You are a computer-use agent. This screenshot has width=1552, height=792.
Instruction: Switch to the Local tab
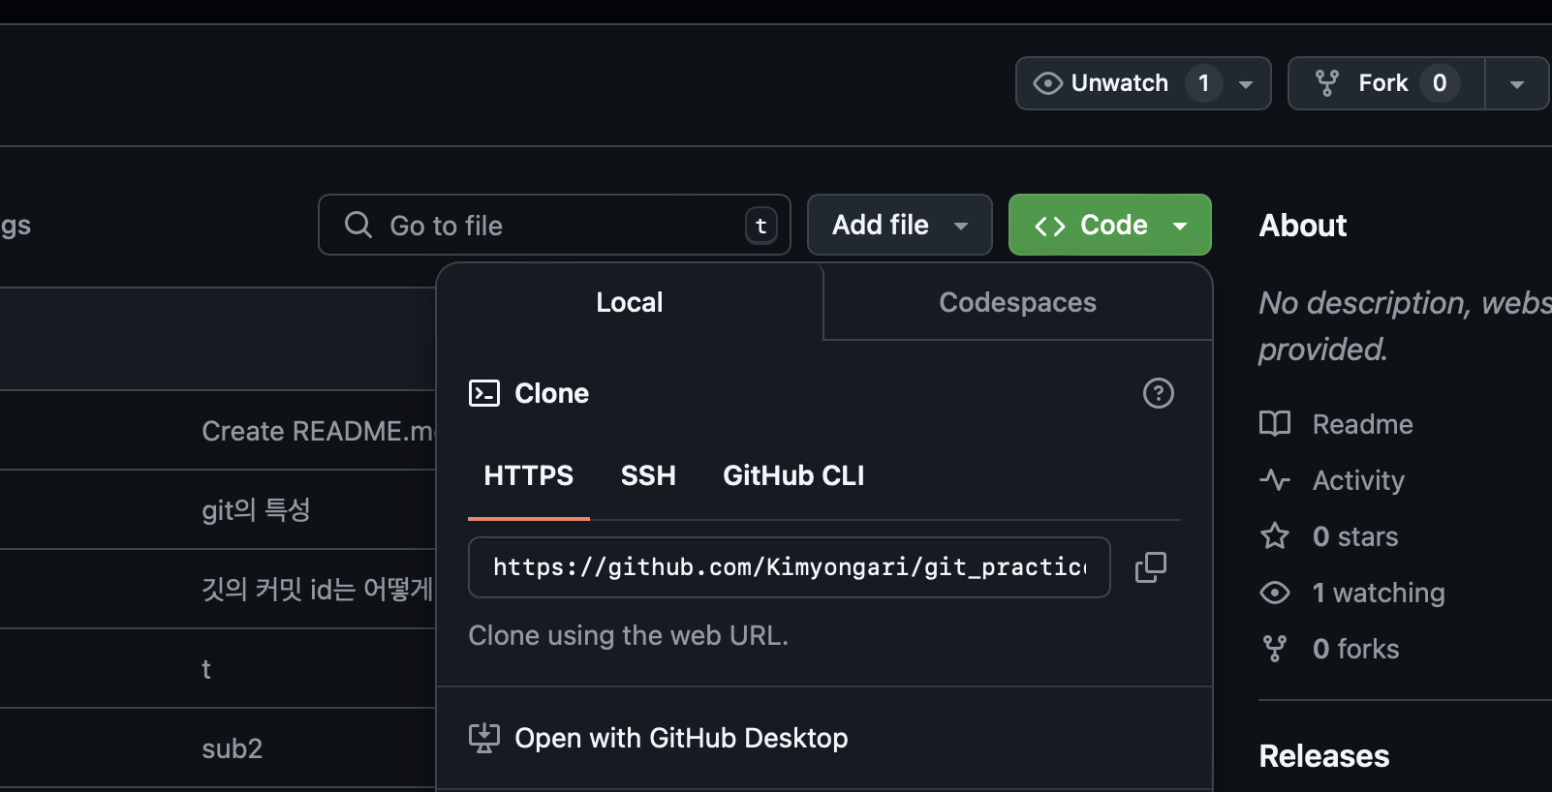pyautogui.click(x=630, y=302)
